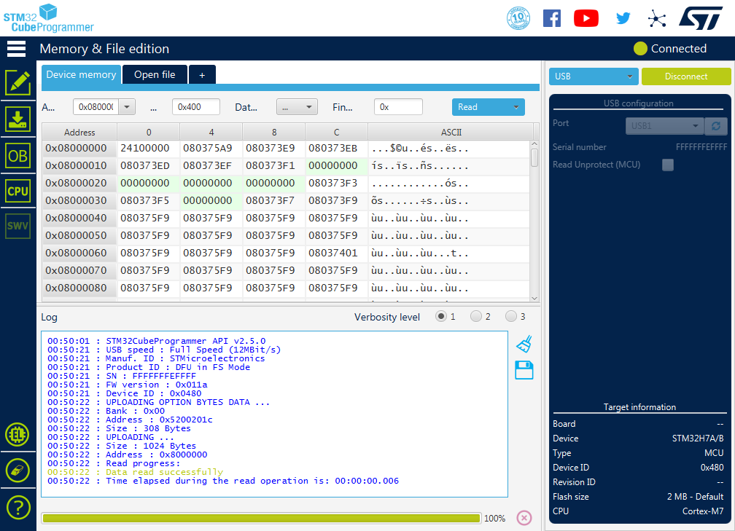Viewport: 735px width, 531px height.
Task: Click the column C header
Action: (336, 132)
